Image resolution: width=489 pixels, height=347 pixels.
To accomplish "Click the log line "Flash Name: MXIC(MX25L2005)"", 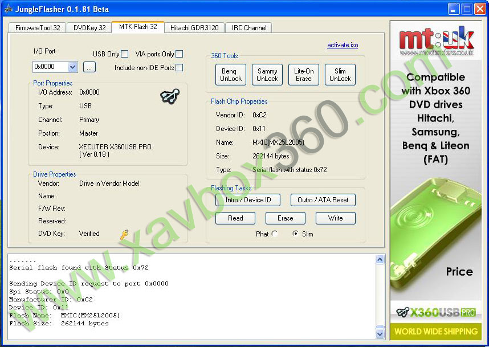I will click(64, 316).
